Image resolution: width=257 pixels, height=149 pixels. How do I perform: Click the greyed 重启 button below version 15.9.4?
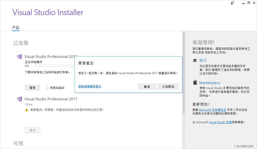point(32,130)
